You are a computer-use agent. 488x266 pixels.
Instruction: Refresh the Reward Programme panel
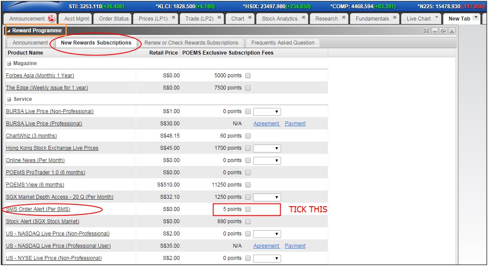coord(443,31)
